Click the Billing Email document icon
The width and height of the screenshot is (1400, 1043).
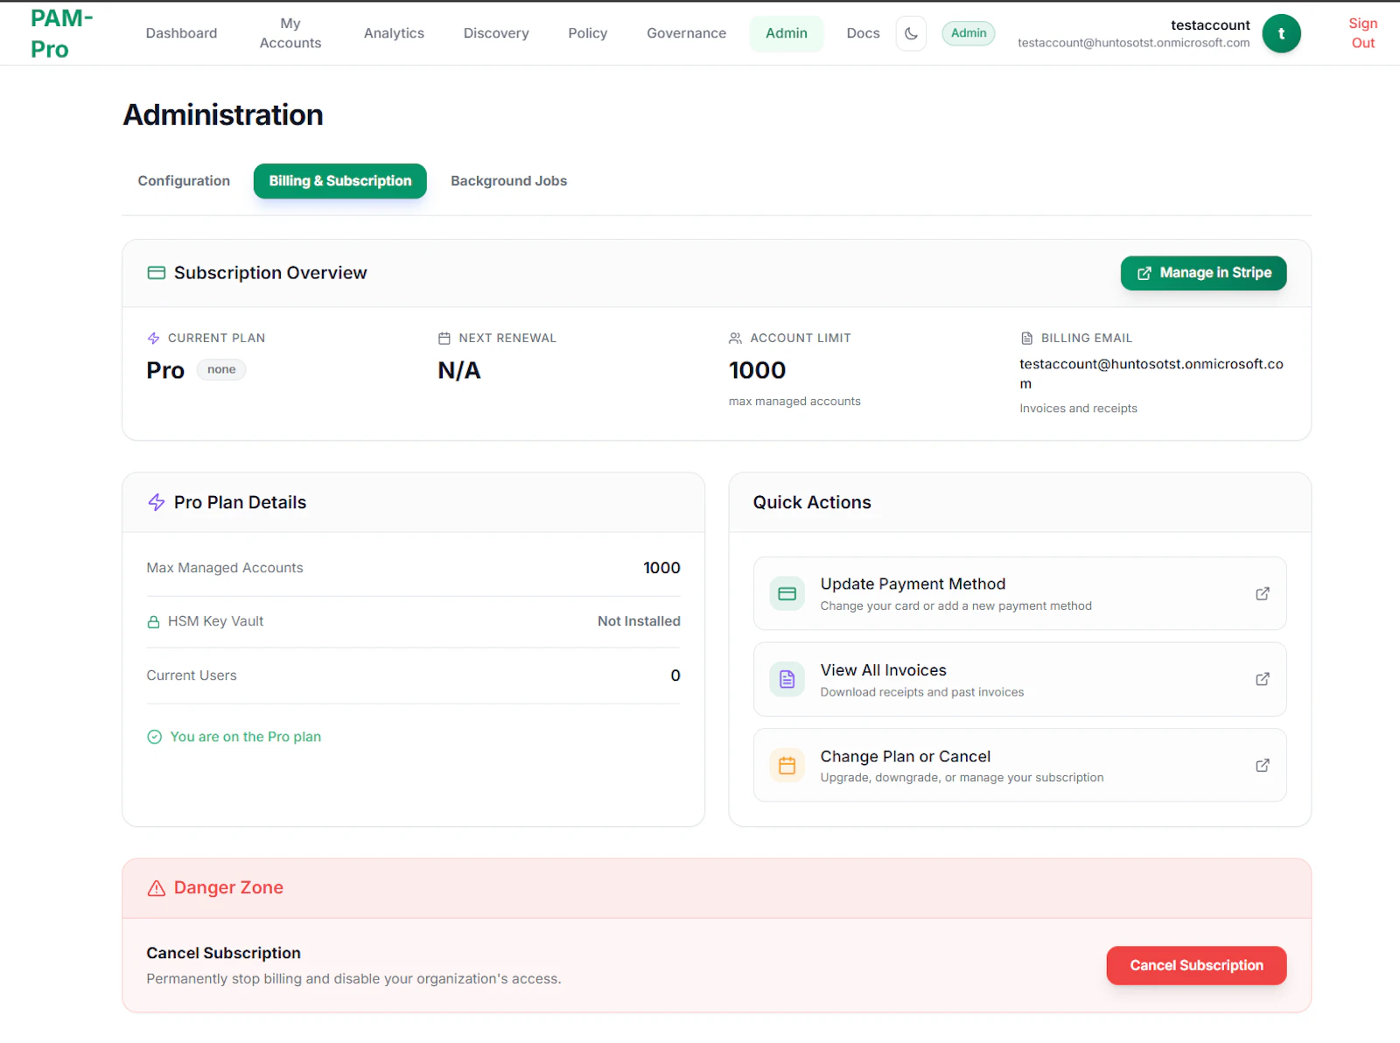pyautogui.click(x=1027, y=338)
